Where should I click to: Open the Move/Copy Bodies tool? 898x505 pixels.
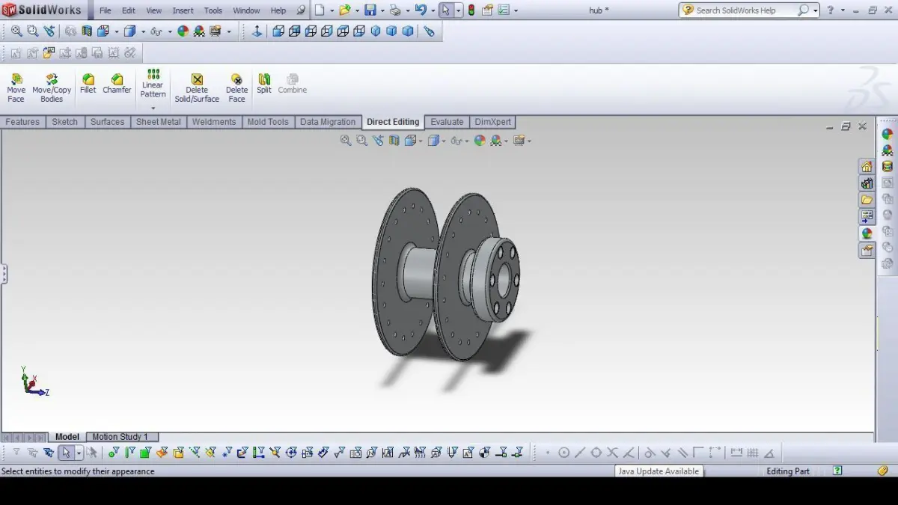tap(52, 88)
